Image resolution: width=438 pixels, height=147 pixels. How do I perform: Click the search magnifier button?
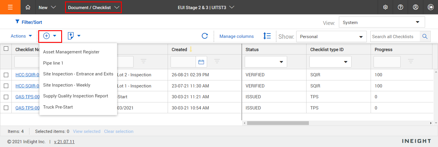point(425,36)
